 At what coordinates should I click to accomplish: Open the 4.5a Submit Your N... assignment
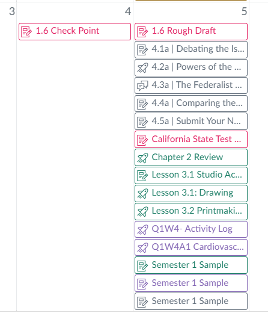pos(191,122)
